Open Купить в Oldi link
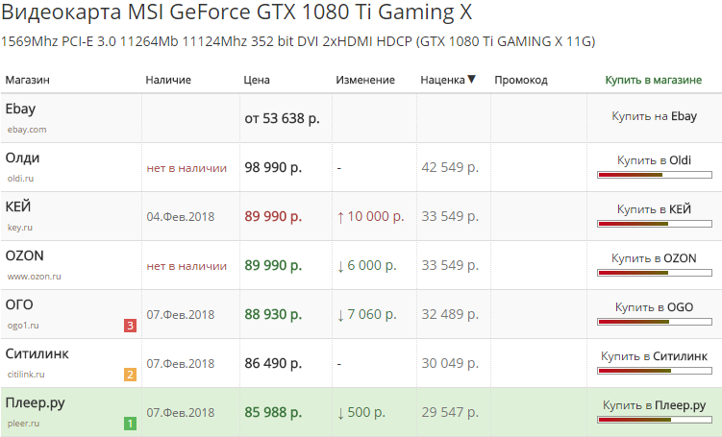The image size is (722, 437). [x=655, y=160]
